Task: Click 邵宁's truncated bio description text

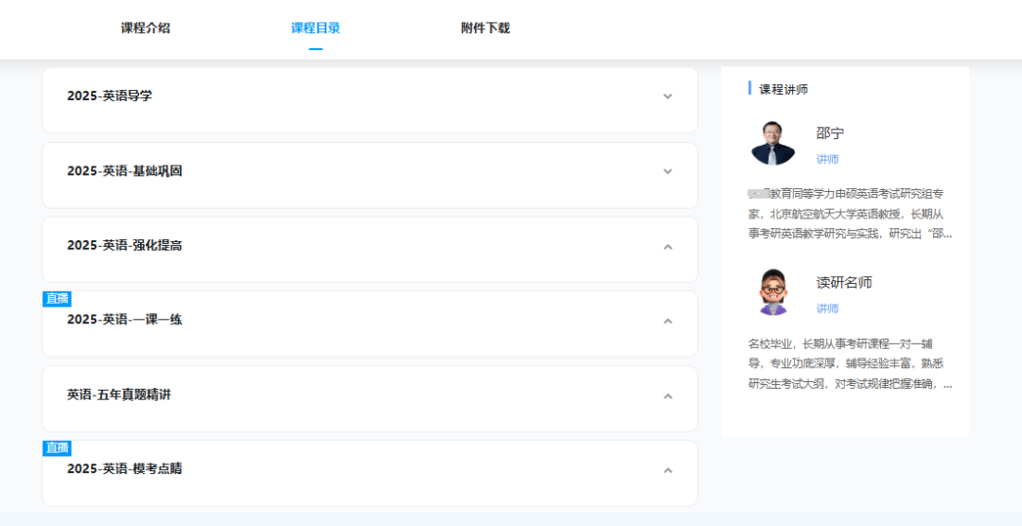Action: [850, 214]
